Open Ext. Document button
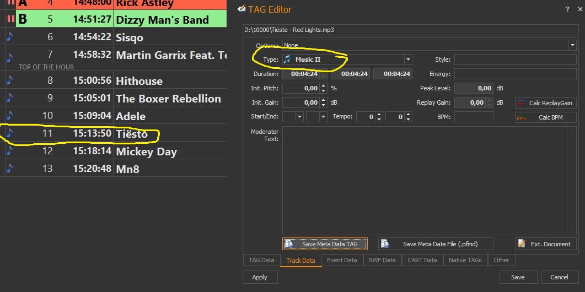The height and width of the screenshot is (292, 585). (x=545, y=244)
